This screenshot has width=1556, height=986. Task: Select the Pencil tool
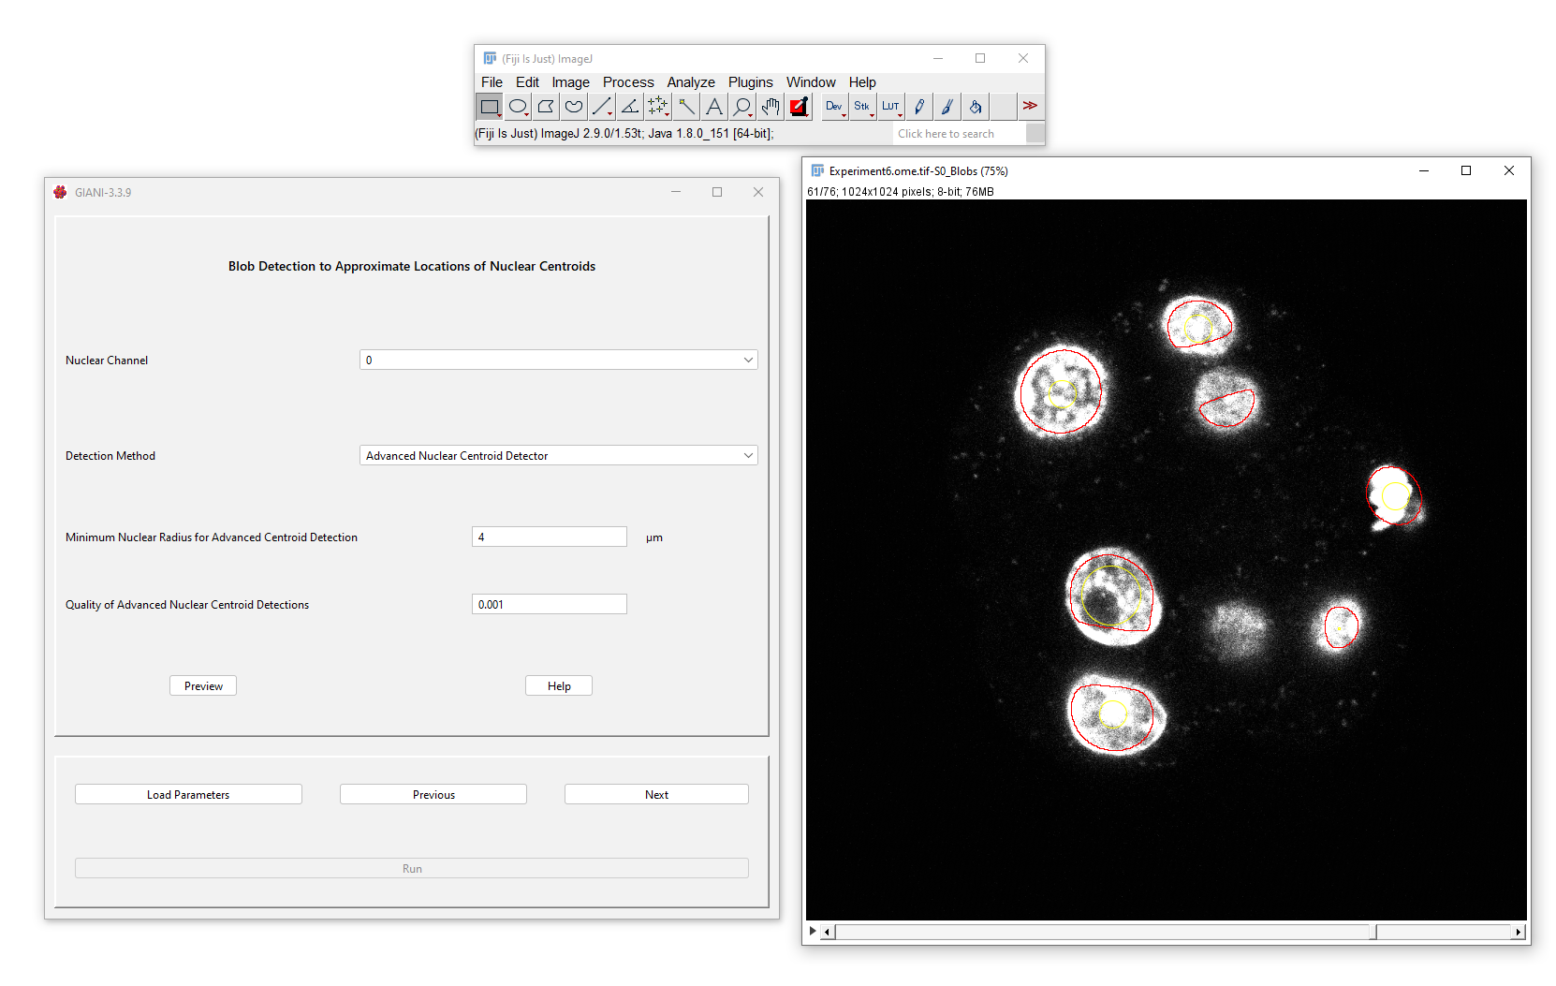(x=918, y=107)
